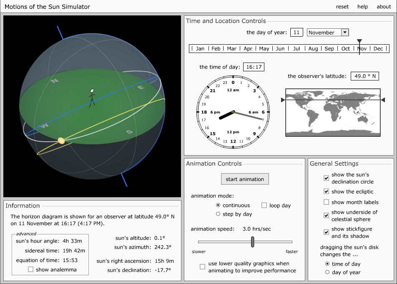Select step by day animation mode
The width and height of the screenshot is (397, 284).
point(218,214)
